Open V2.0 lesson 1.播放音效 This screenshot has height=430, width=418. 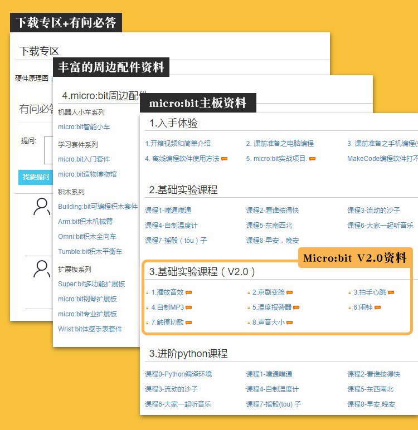tap(167, 292)
